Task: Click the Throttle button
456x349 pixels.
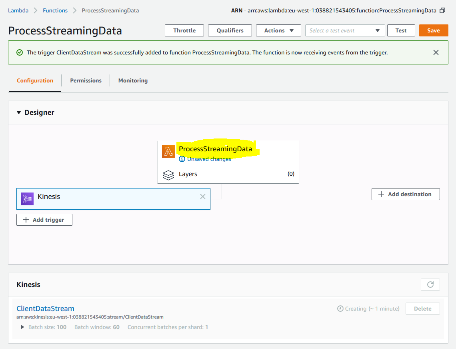Action: [184, 30]
